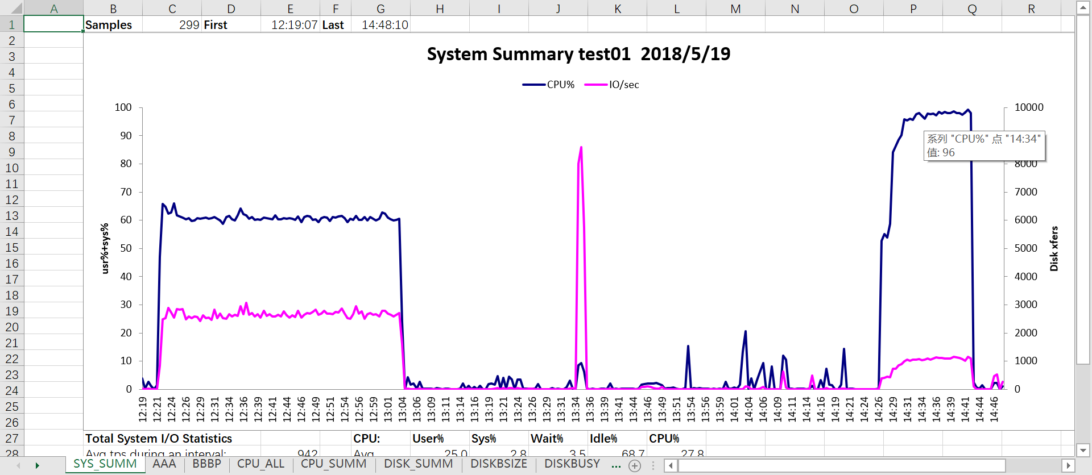The width and height of the screenshot is (1092, 475).
Task: Select the CPU: label cell
Action: [x=380, y=438]
